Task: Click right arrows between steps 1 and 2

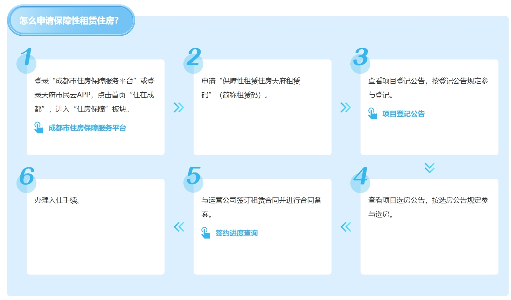Action: tap(179, 108)
